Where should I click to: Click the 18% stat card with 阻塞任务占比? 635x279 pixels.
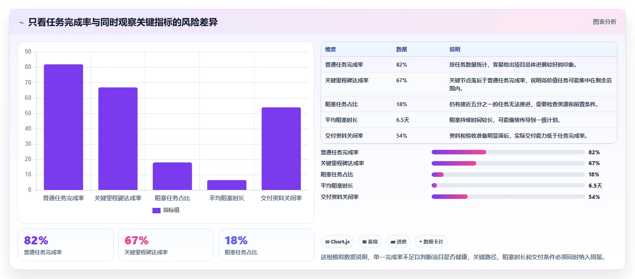[266, 245]
